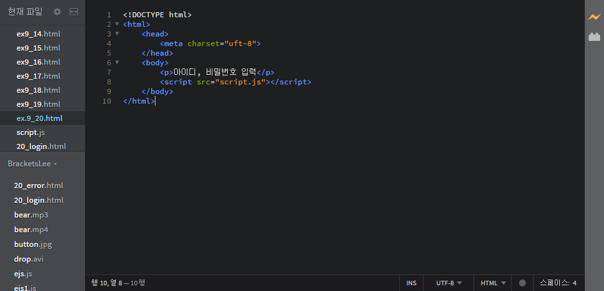The image size is (604, 291).
Task: Open Extension Manager brick icon
Action: point(594,36)
